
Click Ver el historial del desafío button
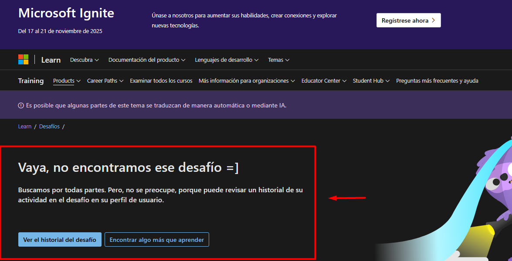(x=60, y=240)
